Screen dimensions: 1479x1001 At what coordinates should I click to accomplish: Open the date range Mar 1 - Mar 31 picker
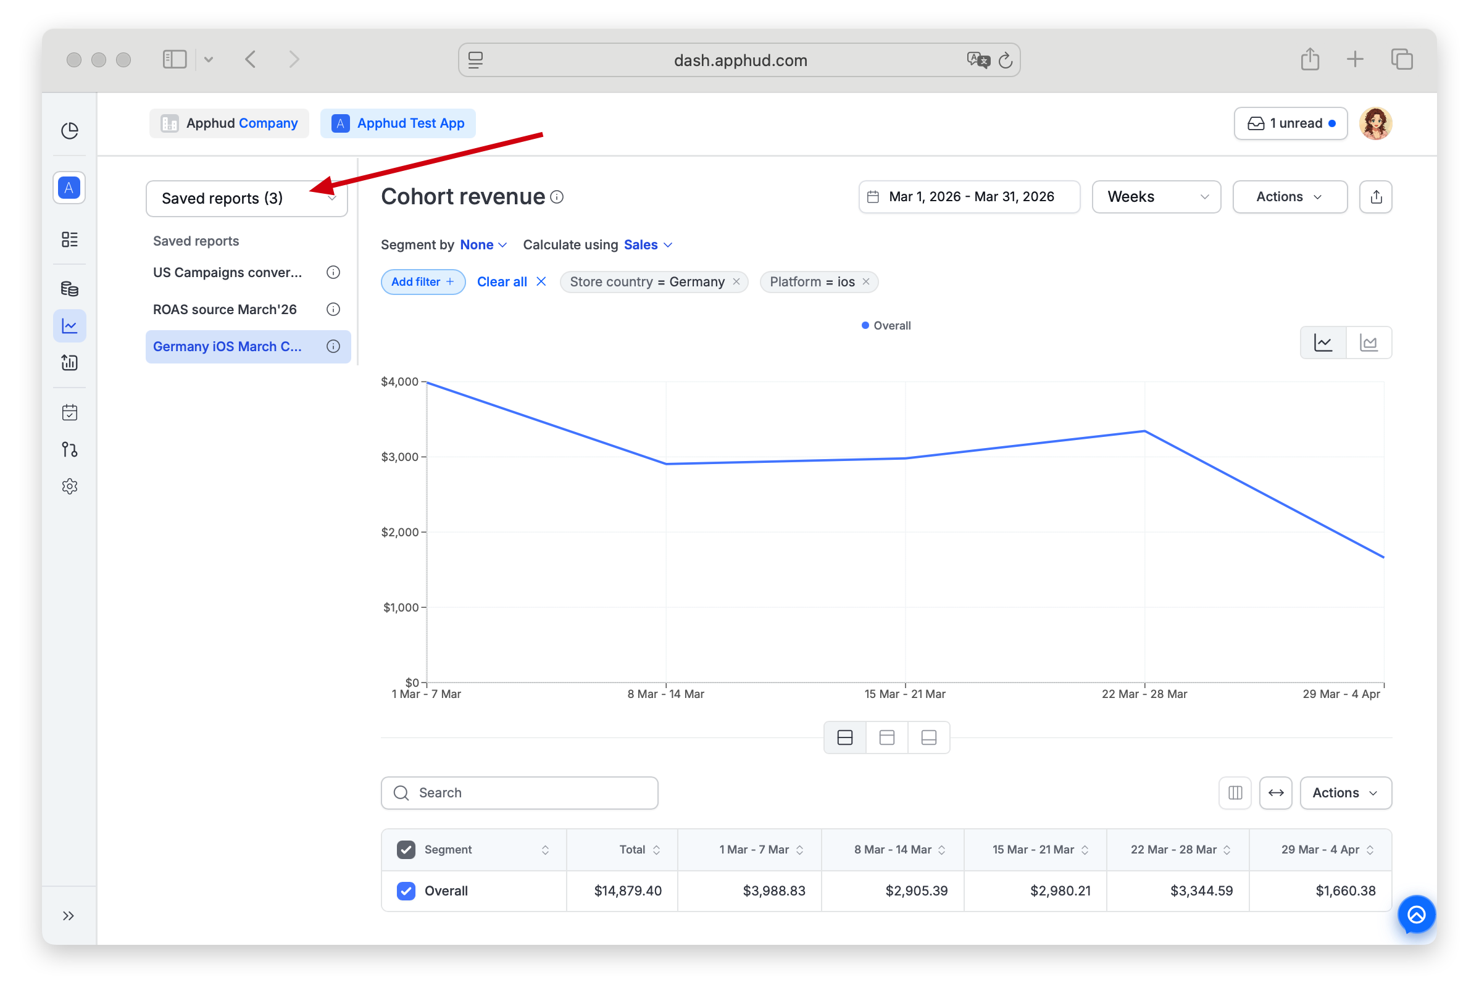coord(969,197)
